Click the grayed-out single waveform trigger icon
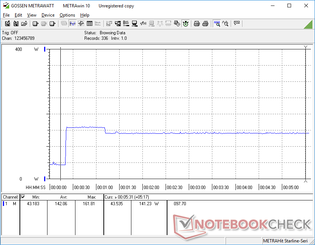The image size is (315, 245). (x=160, y=24)
